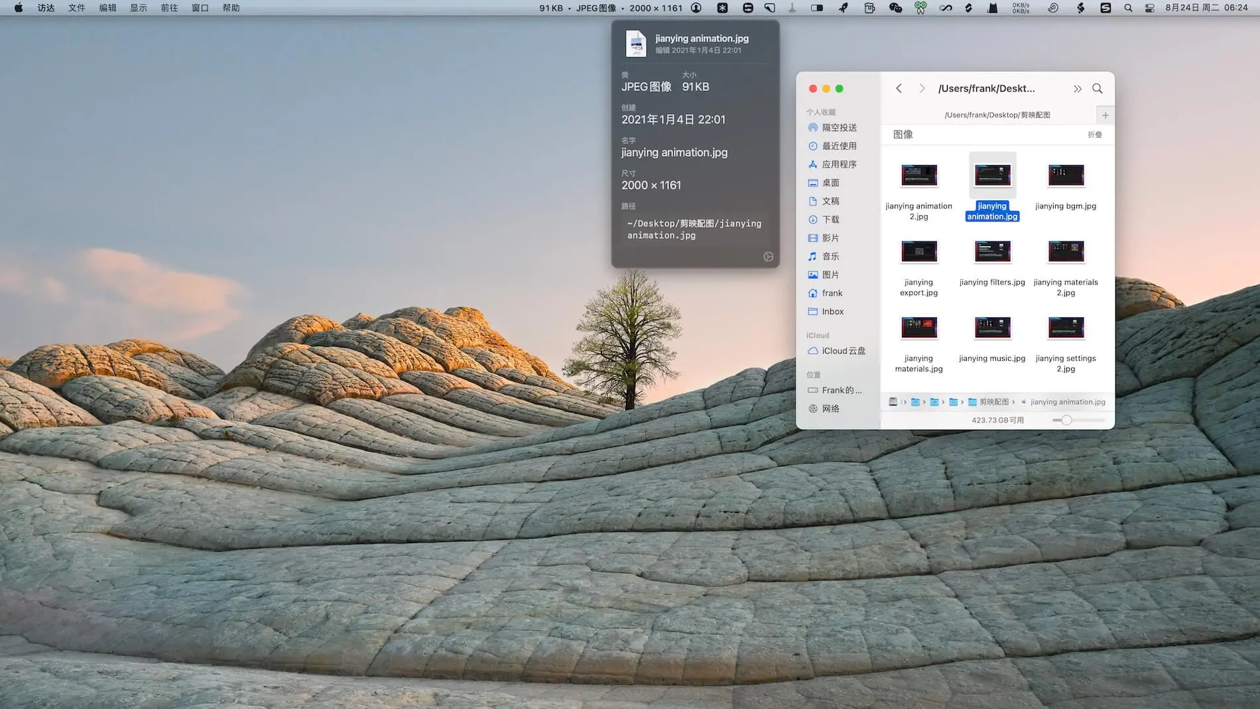Select jianying animation.jpg thumbnail
1260x709 pixels.
click(x=993, y=175)
